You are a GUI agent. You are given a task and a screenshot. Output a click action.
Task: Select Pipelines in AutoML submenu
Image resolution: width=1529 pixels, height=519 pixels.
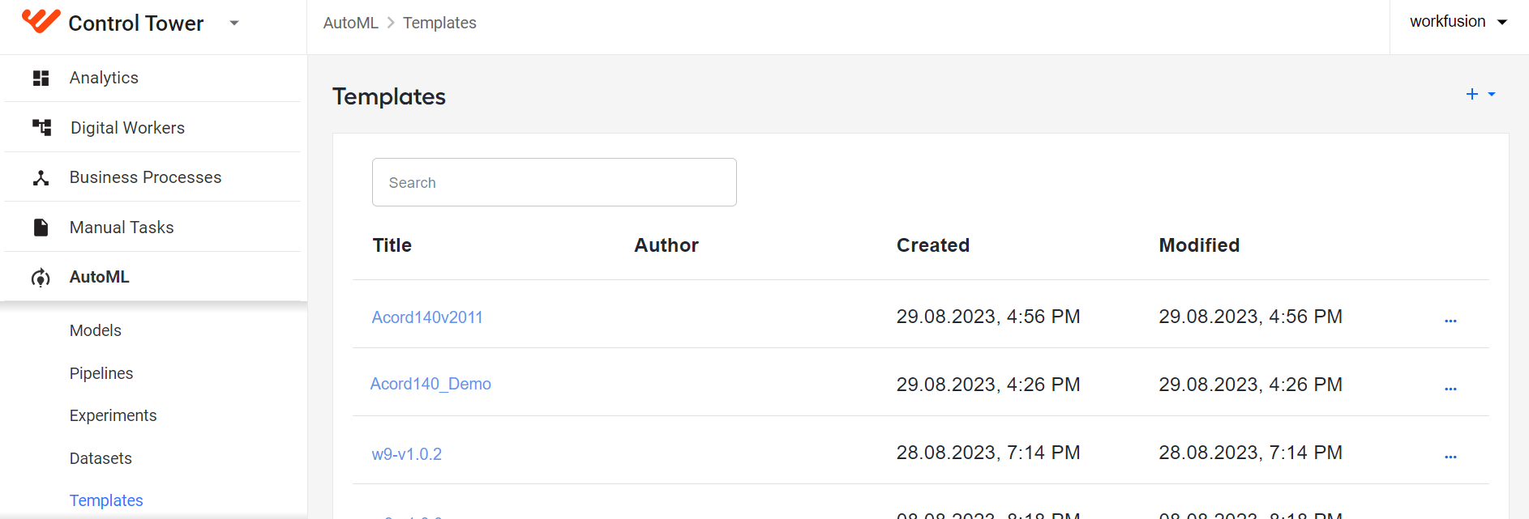click(x=101, y=373)
